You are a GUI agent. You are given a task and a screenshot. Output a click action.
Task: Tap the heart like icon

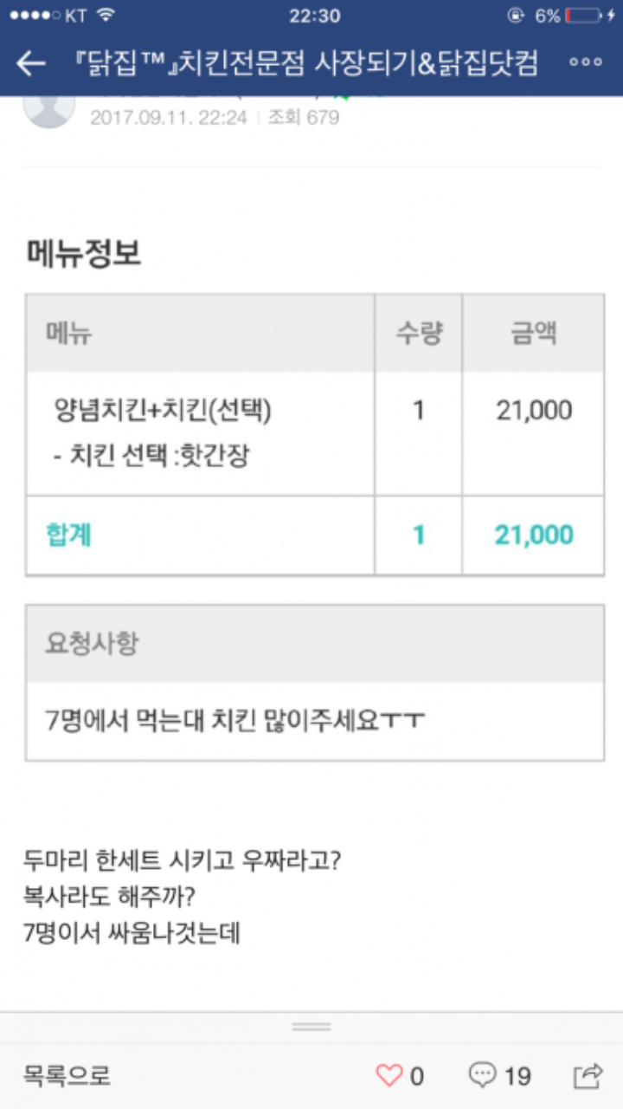(x=389, y=1075)
